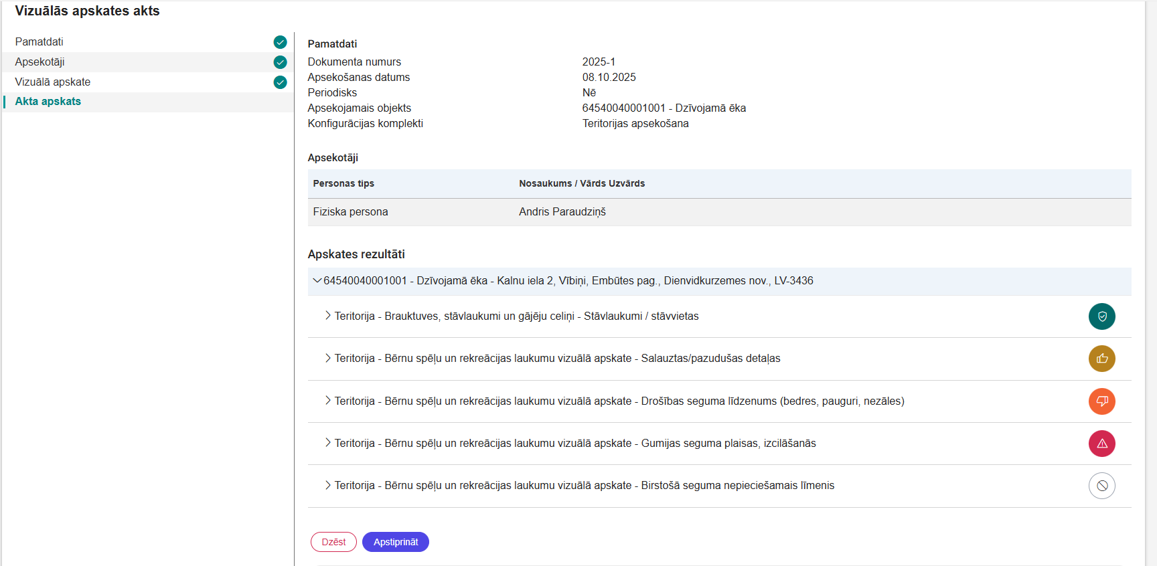This screenshot has width=1157, height=566.
Task: Click the red warning triangle icon for Gumijas seguma
Action: point(1101,444)
